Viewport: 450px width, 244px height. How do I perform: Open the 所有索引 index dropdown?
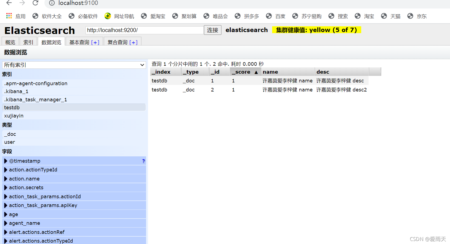coord(74,65)
